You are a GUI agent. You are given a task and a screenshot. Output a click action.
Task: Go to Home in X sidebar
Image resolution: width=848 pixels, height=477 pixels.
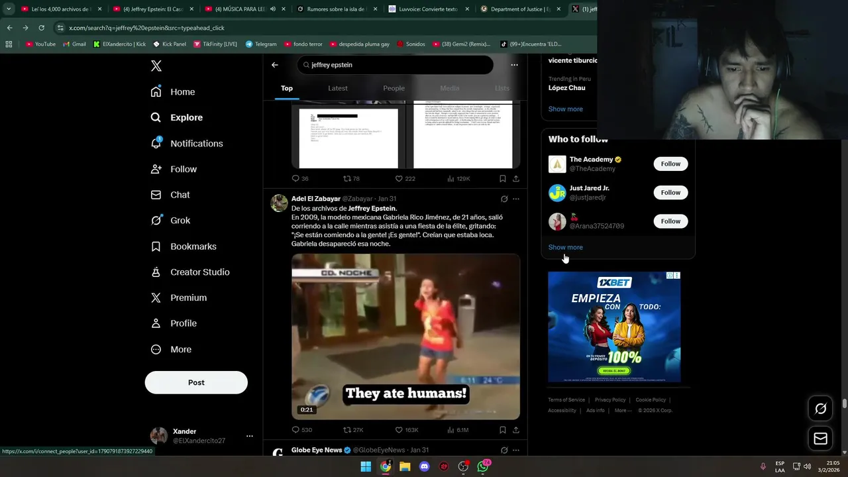click(173, 92)
